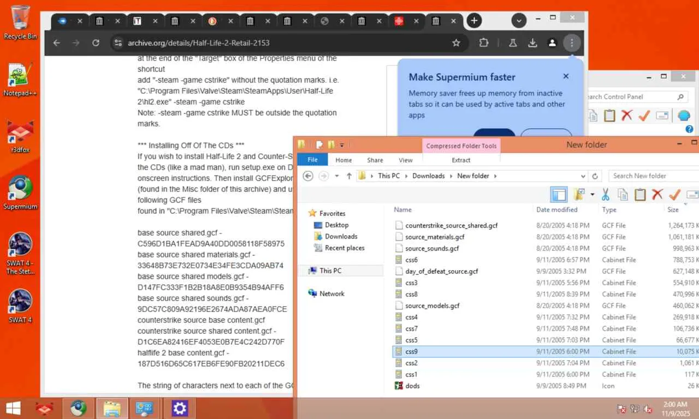Open the Extract ribbon tab

click(461, 160)
